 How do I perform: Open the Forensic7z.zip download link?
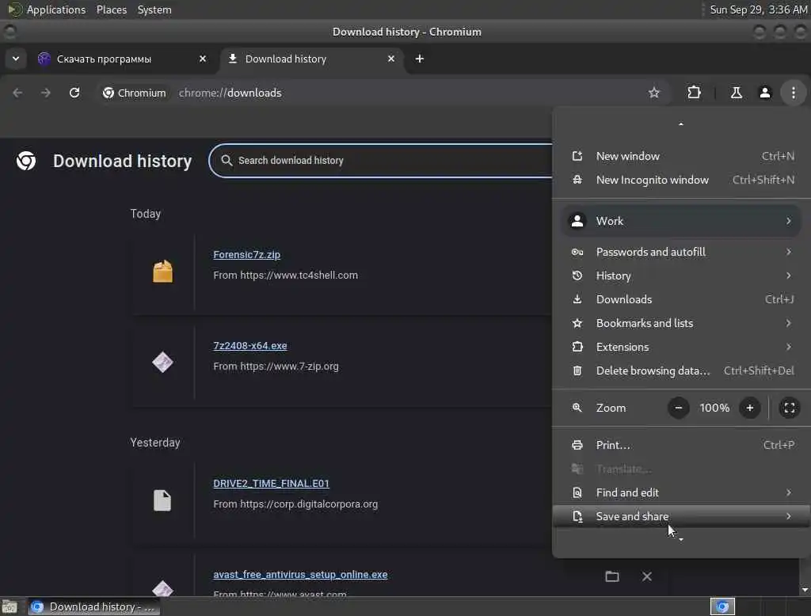click(247, 254)
